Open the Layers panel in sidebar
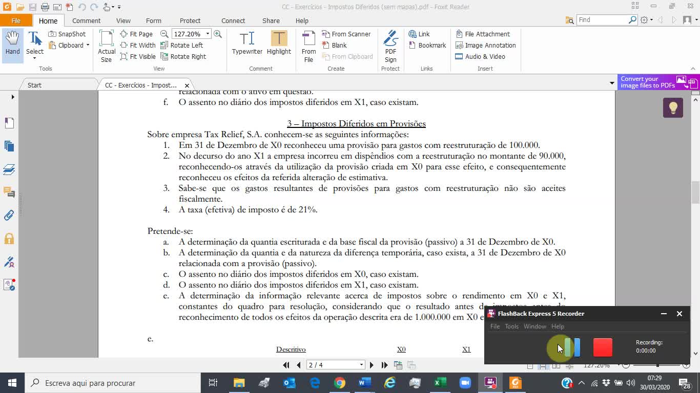The image size is (700, 393). 9,169
